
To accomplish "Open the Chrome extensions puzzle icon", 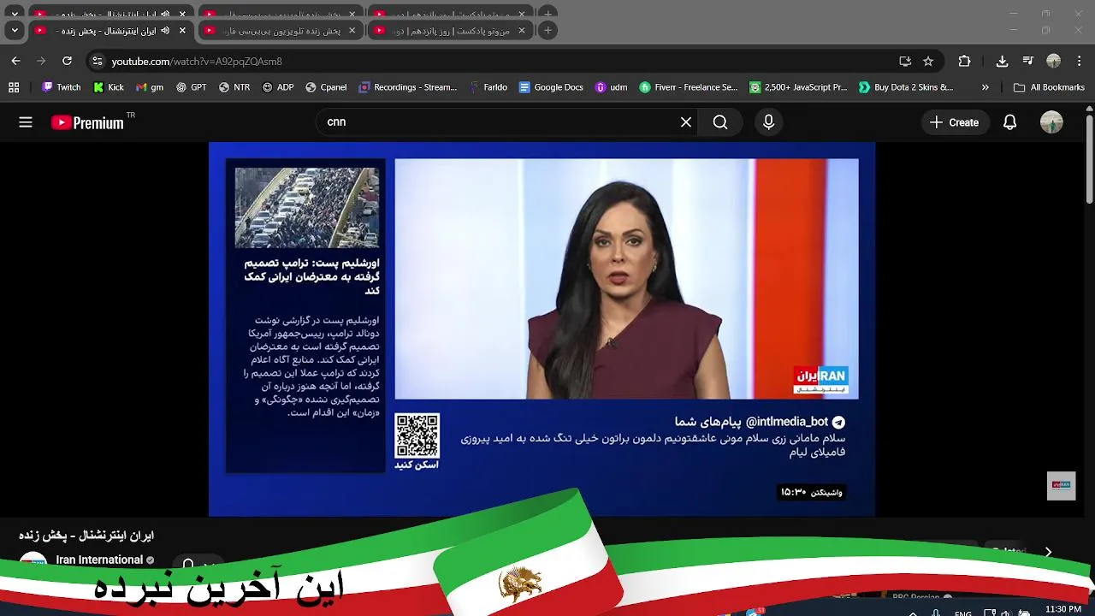I will coord(964,62).
